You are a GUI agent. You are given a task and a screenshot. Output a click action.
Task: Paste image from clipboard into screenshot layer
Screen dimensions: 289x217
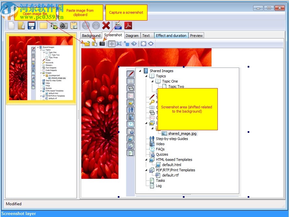(95, 44)
